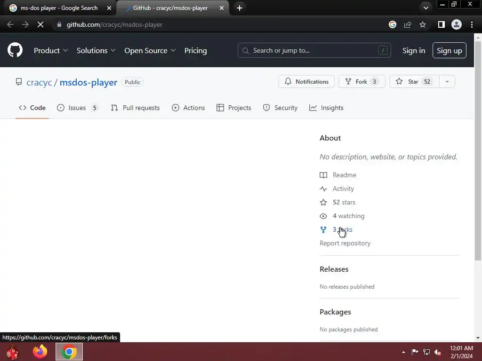Screen dimensions: 482x361
Task: Close the Google Search tab
Action: tap(109, 8)
